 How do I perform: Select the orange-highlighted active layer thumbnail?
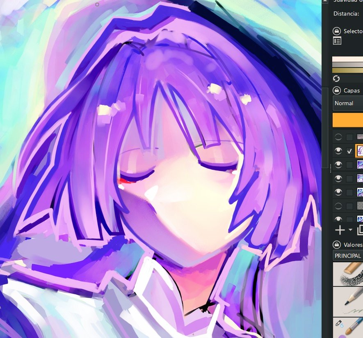[x=360, y=151]
